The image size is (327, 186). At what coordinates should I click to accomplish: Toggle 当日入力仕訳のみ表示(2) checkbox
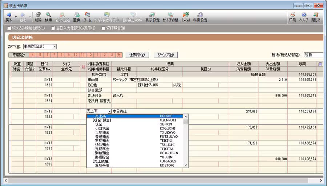[53, 28]
